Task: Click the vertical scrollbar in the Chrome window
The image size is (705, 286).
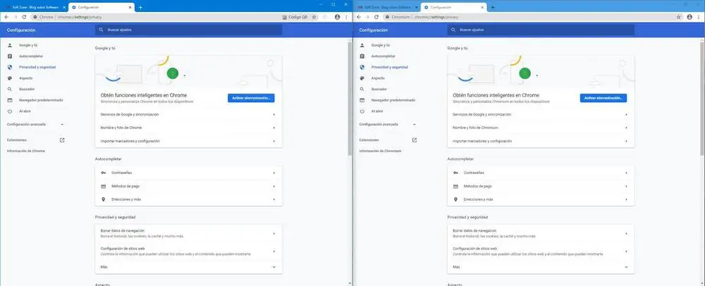Action: pyautogui.click(x=350, y=99)
